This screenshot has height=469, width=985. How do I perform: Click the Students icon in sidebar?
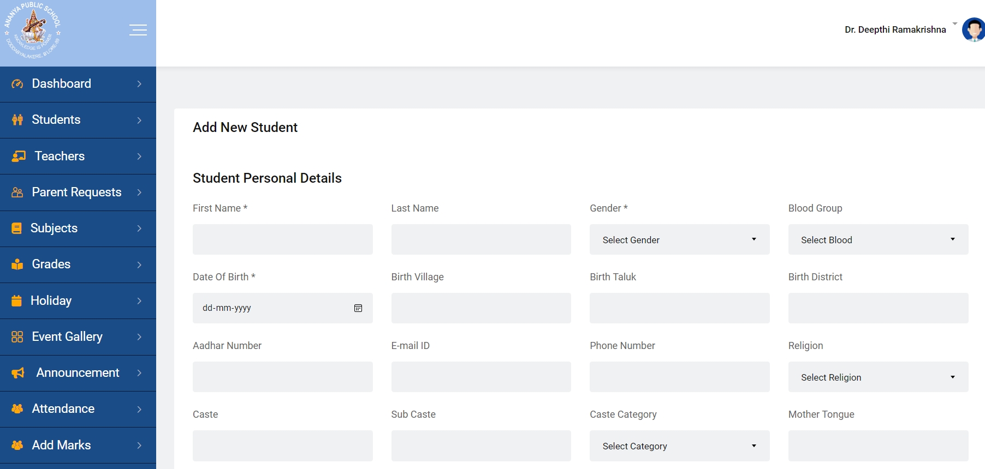17,120
